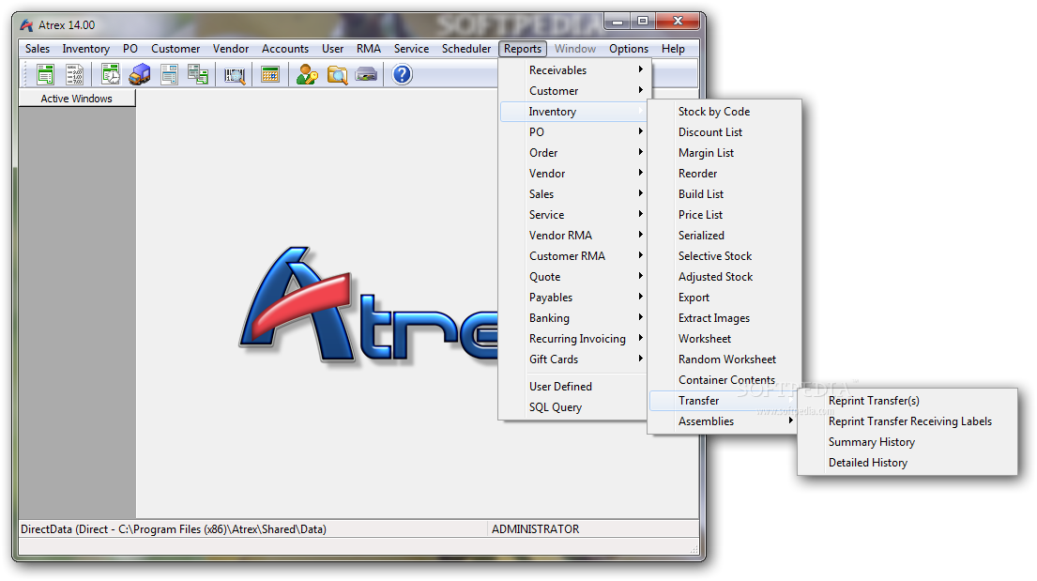Expand the Vendor RMA submenu arrow
The width and height of the screenshot is (1037, 581).
tap(640, 235)
